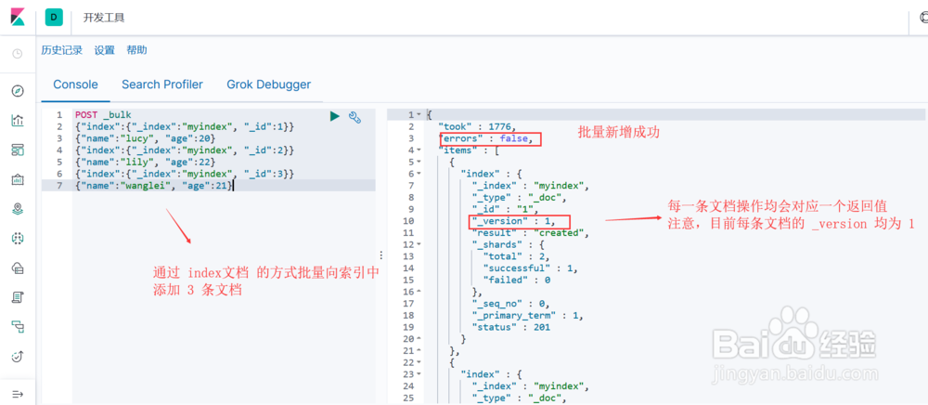Click "_version" : 1 on line 10
Screen dimensions: 928x405
pyautogui.click(x=514, y=221)
